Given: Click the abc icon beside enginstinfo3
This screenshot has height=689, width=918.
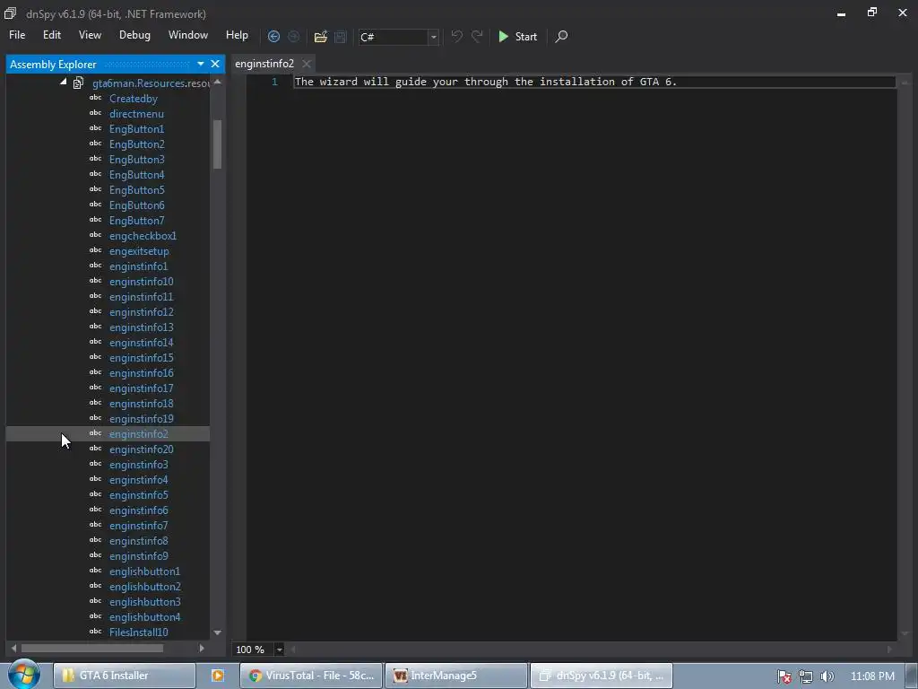Looking at the screenshot, I should [95, 464].
